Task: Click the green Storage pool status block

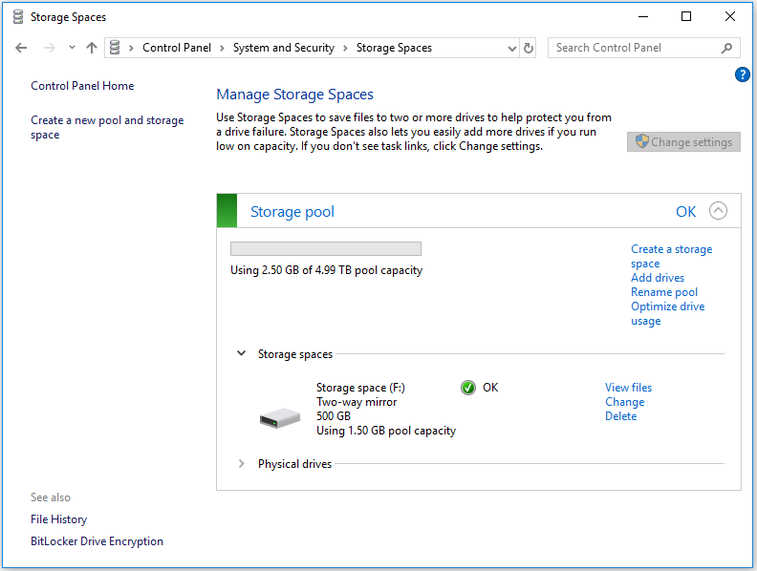Action: (227, 211)
